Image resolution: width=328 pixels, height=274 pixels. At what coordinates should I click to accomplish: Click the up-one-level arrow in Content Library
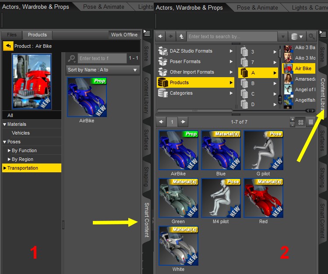[181, 36]
